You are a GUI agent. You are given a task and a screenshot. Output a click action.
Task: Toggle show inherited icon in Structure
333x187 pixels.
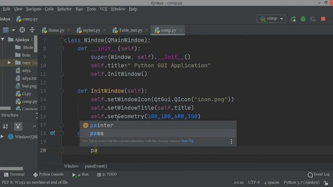[18, 126]
